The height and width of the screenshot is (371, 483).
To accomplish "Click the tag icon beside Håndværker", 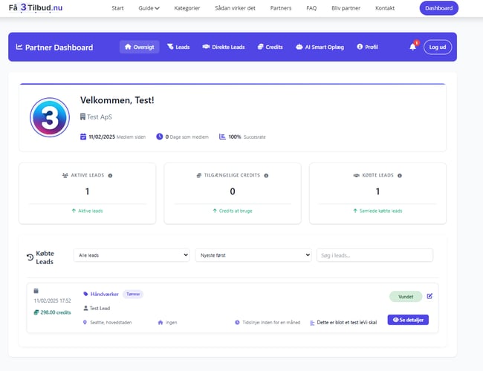I will (x=85, y=294).
